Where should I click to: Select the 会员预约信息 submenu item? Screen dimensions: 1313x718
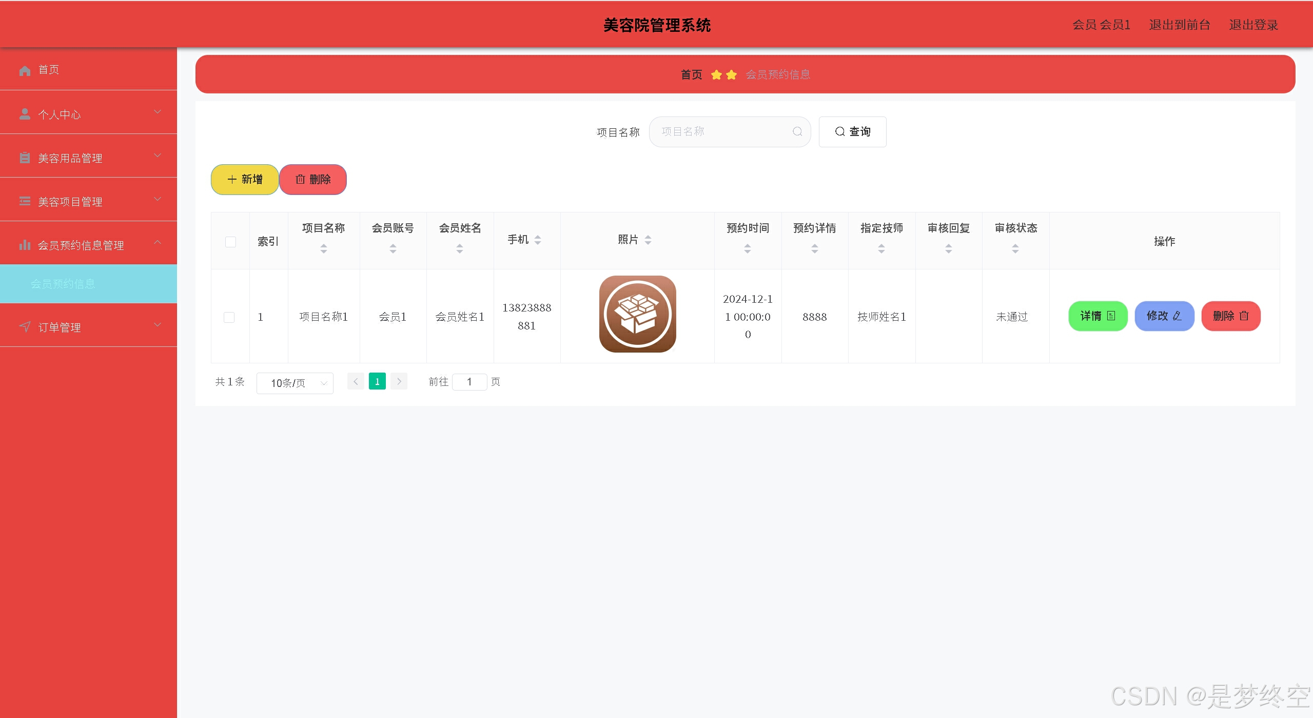point(63,284)
